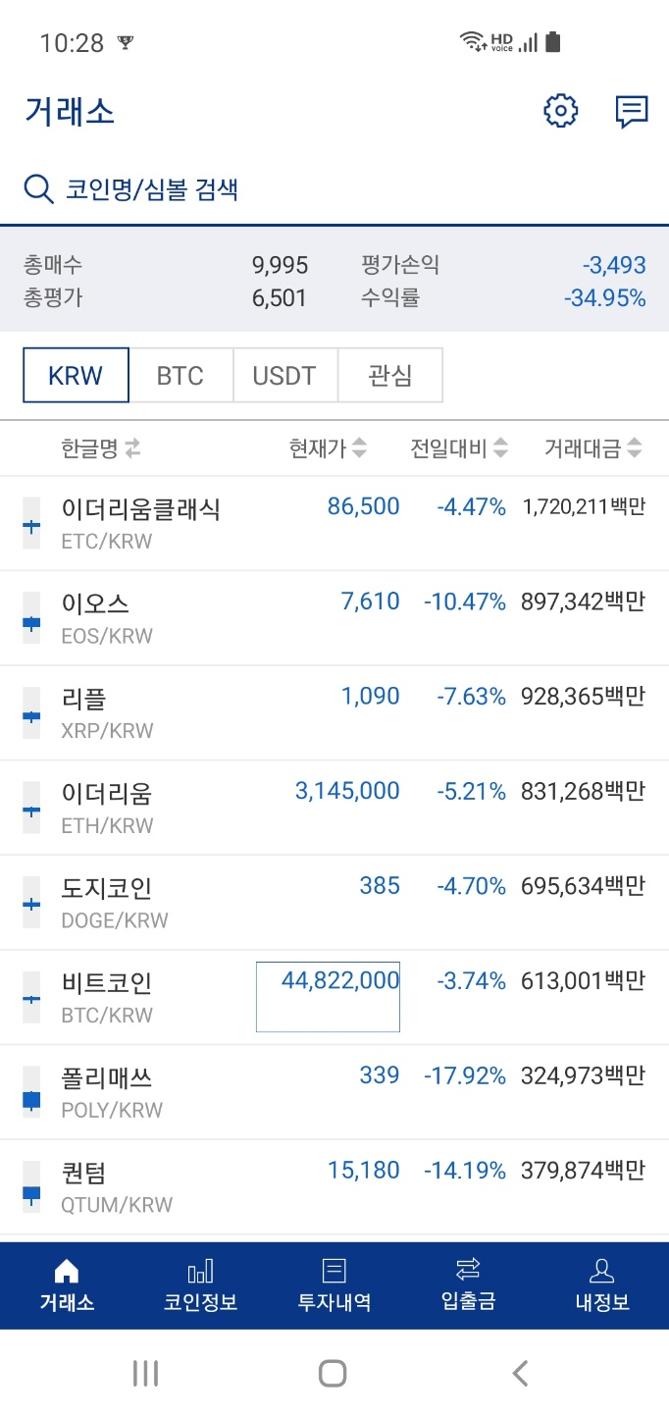669x1413 pixels.
Task: Select the 관심 favorites tab
Action: [390, 375]
